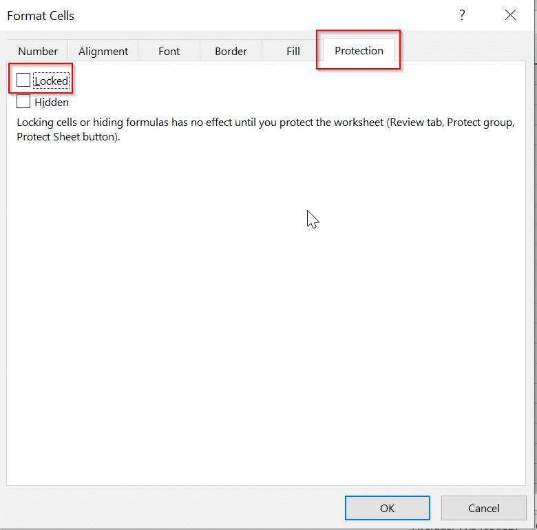The width and height of the screenshot is (537, 530).
Task: Click the help question mark icon
Action: click(x=463, y=15)
